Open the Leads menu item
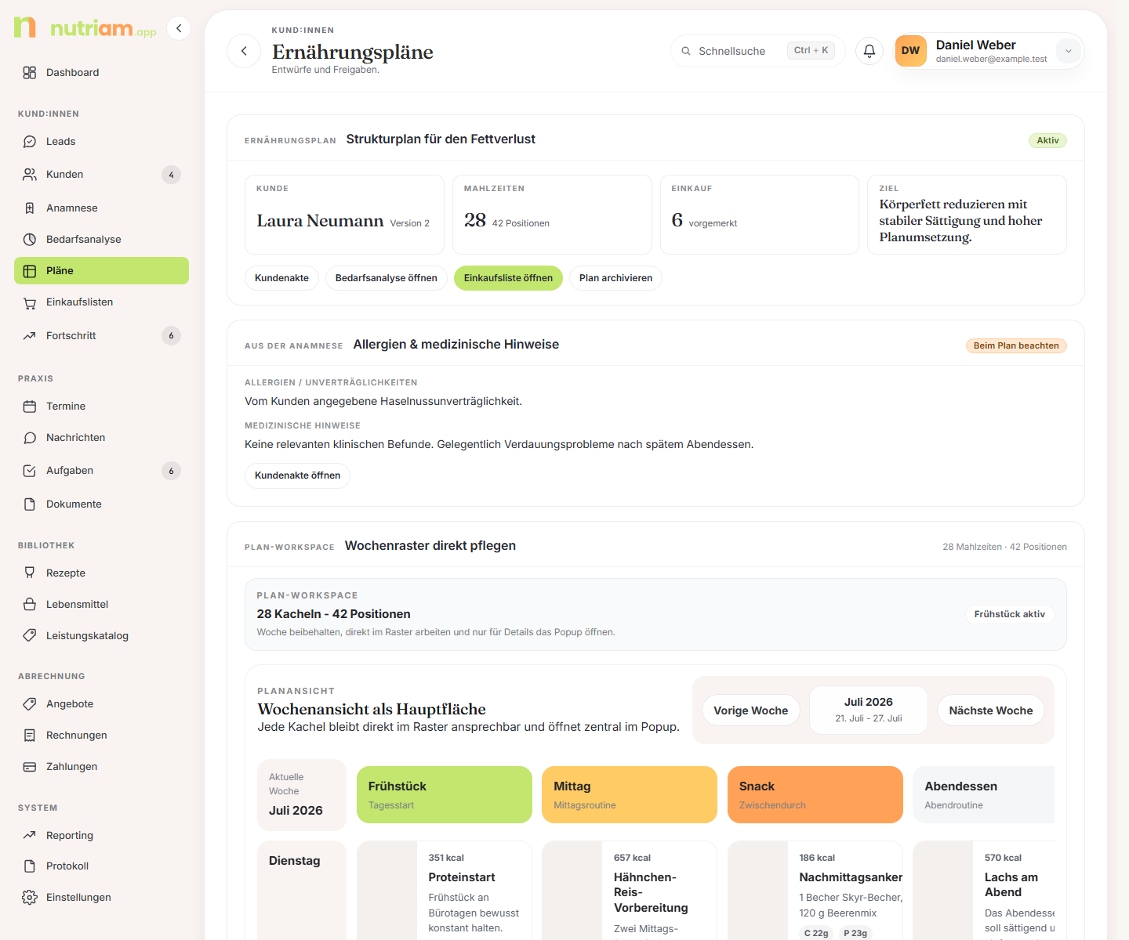Viewport: 1129px width, 940px height. tap(102, 142)
